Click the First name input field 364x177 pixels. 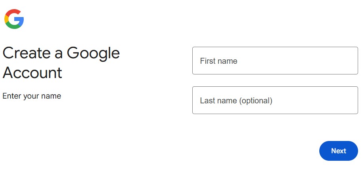tap(275, 61)
